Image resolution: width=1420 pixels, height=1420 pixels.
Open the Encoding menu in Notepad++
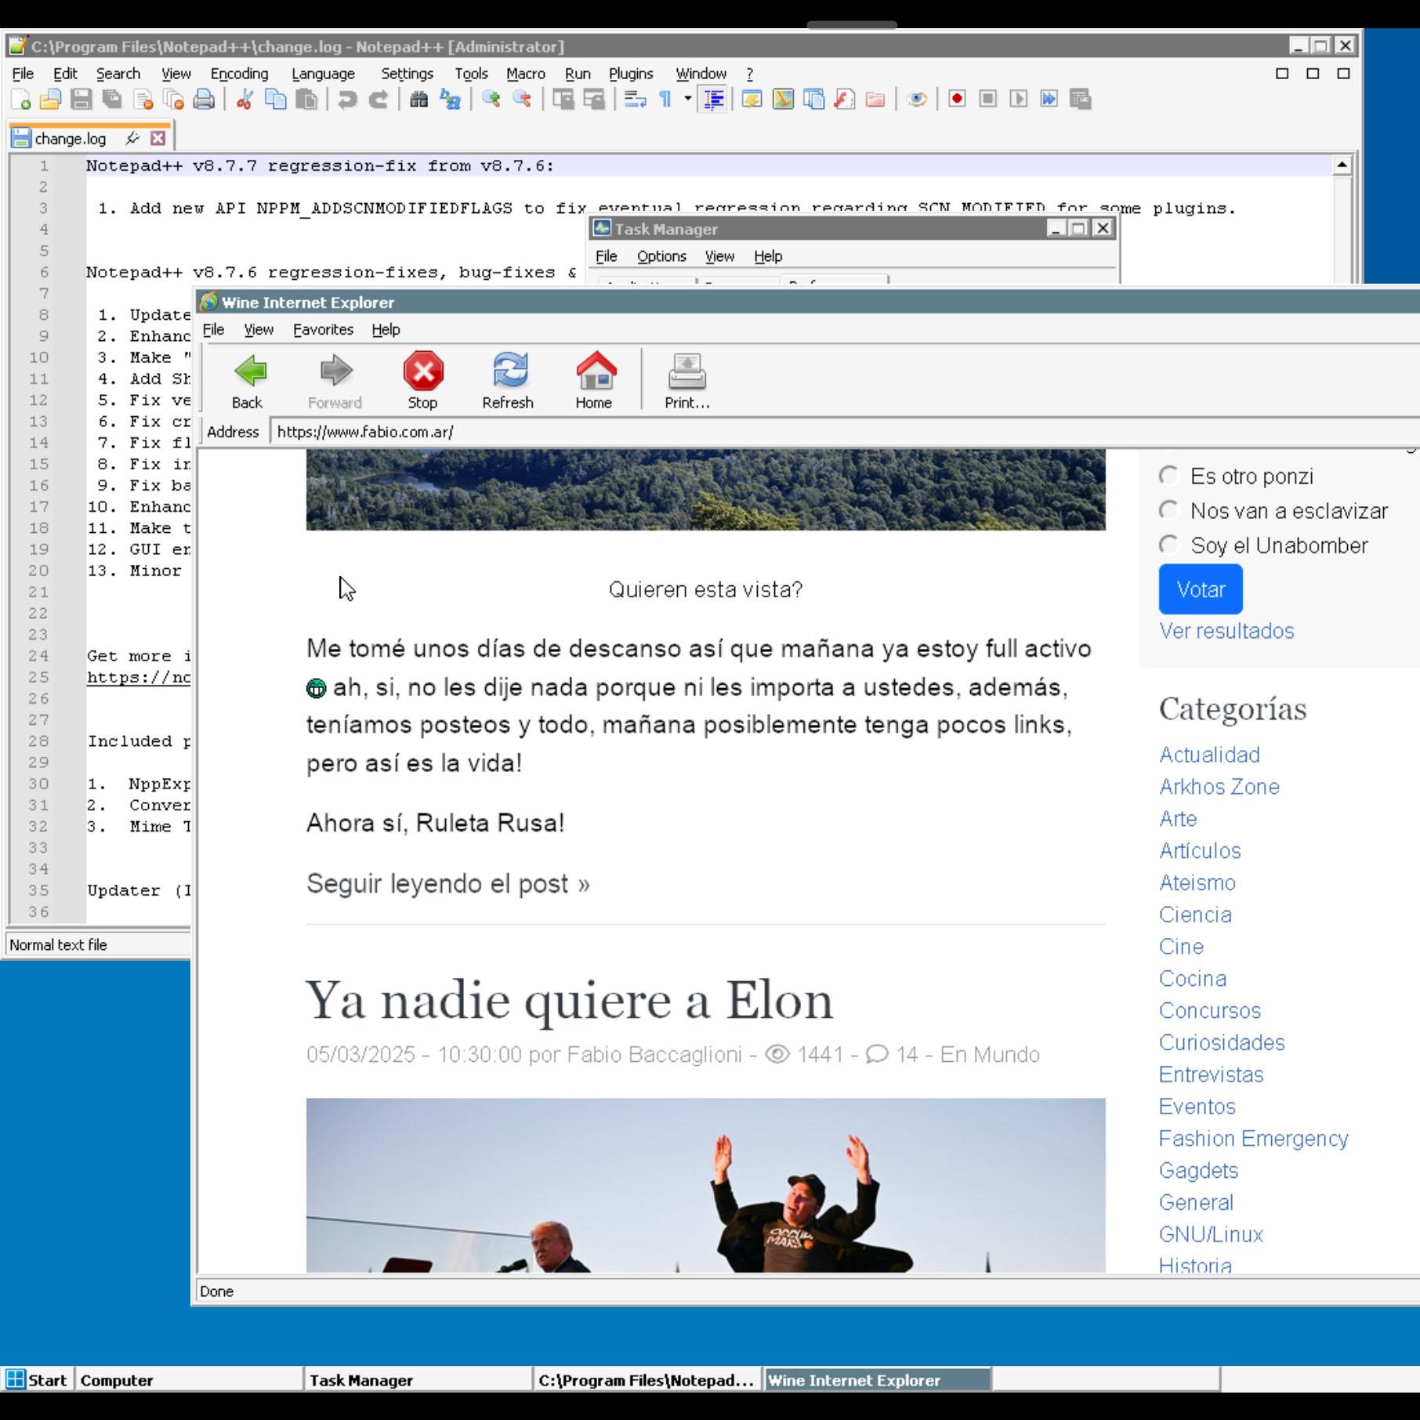tap(239, 74)
